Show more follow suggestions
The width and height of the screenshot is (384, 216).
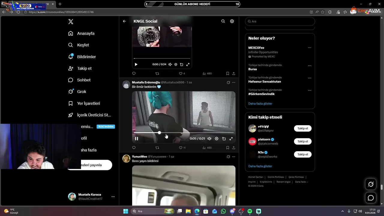click(x=260, y=166)
